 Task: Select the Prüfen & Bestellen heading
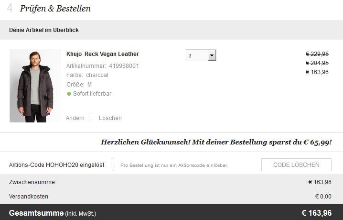pos(55,9)
